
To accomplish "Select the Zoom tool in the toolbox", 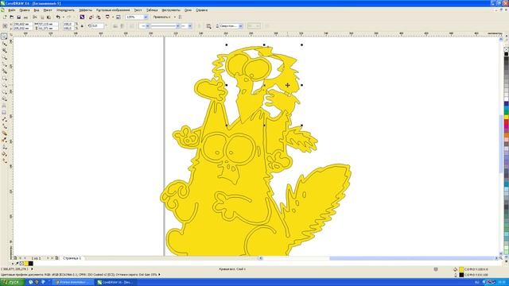I will [4, 57].
